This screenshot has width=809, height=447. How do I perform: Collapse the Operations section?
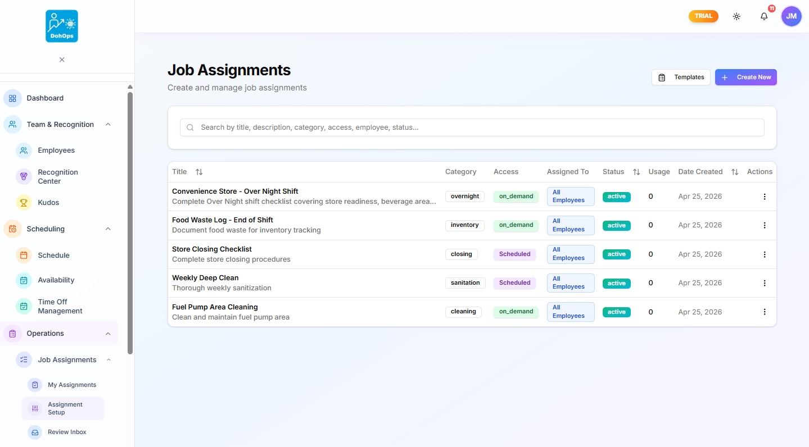click(108, 333)
